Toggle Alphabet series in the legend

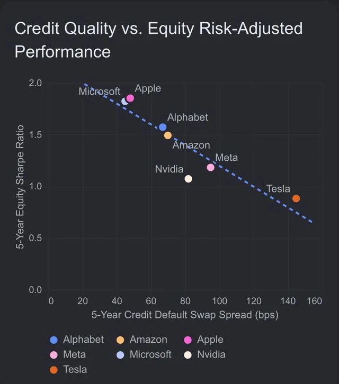point(76,340)
